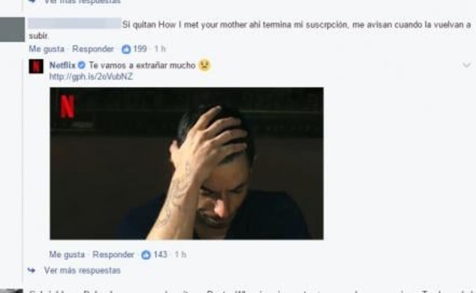
Task: Click 'Responder' under the top comment
Action: (93, 49)
